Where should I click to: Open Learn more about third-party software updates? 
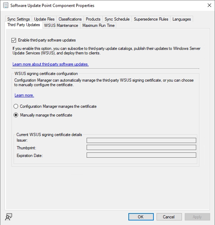[x=50, y=64]
